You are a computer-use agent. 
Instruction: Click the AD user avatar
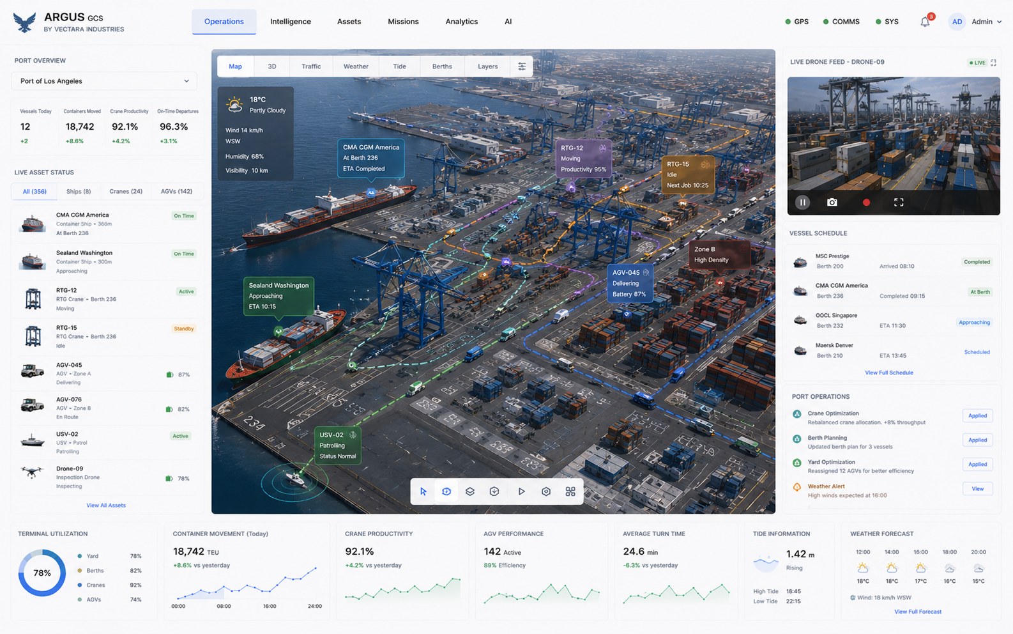957,22
